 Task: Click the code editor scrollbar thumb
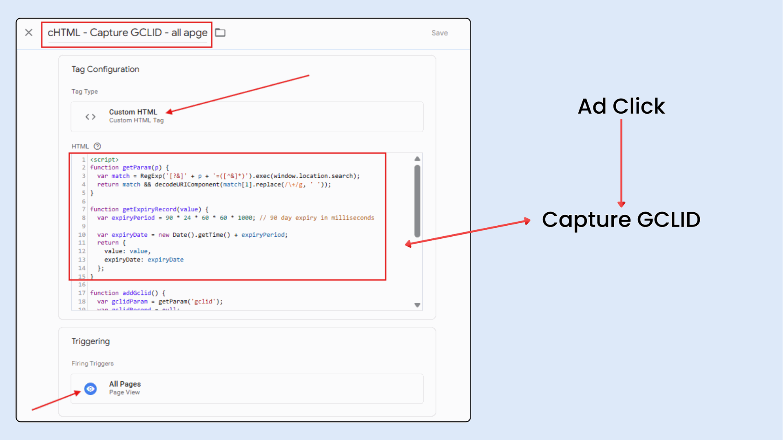417,201
